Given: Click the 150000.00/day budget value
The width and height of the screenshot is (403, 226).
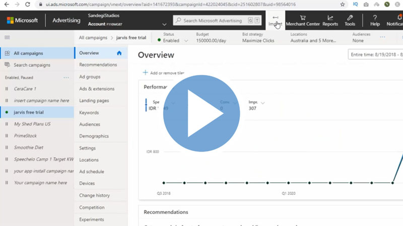Looking at the screenshot, I should (x=211, y=41).
